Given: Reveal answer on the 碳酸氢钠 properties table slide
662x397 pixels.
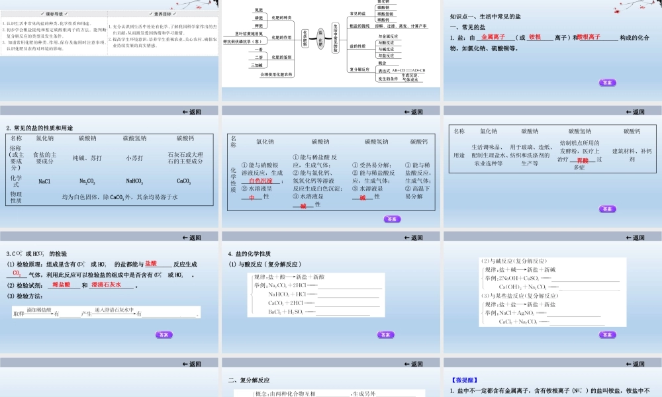Looking at the screenshot, I should point(392,218).
